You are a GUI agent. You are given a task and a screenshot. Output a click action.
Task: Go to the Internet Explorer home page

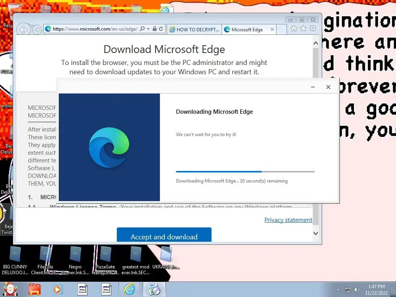(x=294, y=29)
